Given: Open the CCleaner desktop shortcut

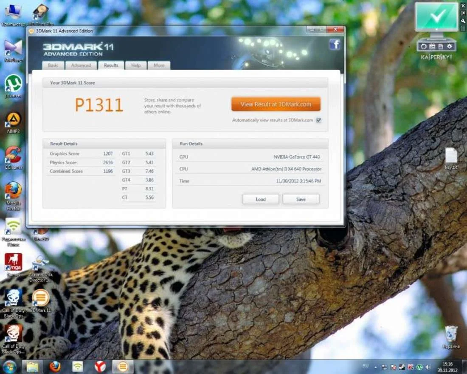Looking at the screenshot, I should (14, 158).
